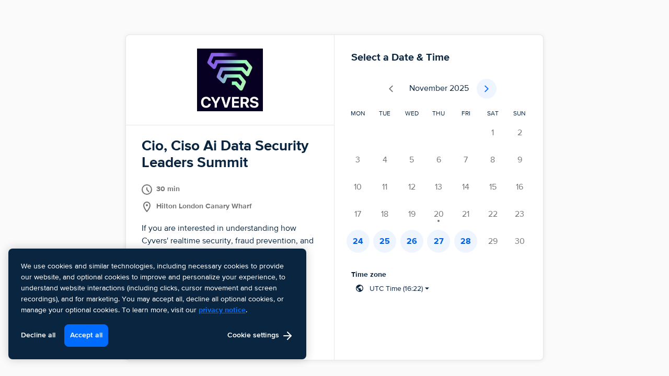The width and height of the screenshot is (669, 376).
Task: Pick Wednesday, November 26
Action: coord(412,241)
